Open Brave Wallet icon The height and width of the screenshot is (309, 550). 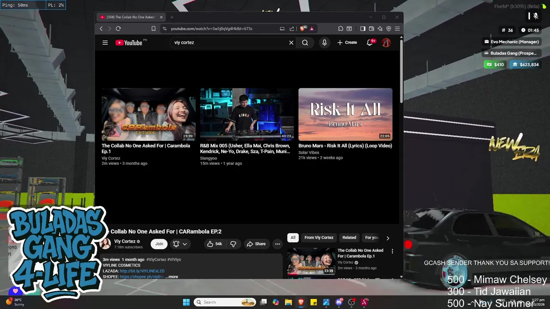(371, 29)
